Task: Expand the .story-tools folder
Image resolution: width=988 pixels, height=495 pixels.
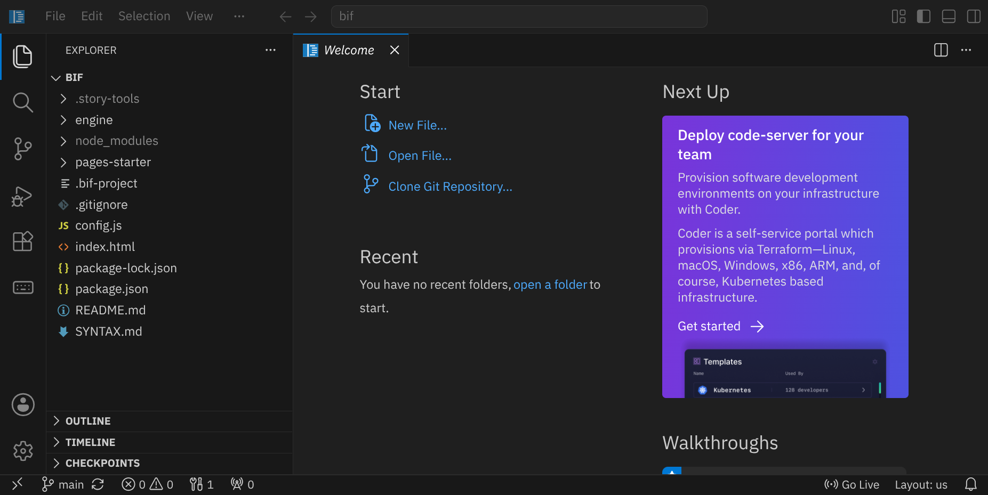Action: [170, 99]
